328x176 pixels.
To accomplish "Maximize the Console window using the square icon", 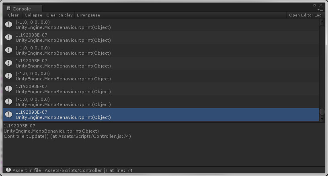I will (x=314, y=5).
